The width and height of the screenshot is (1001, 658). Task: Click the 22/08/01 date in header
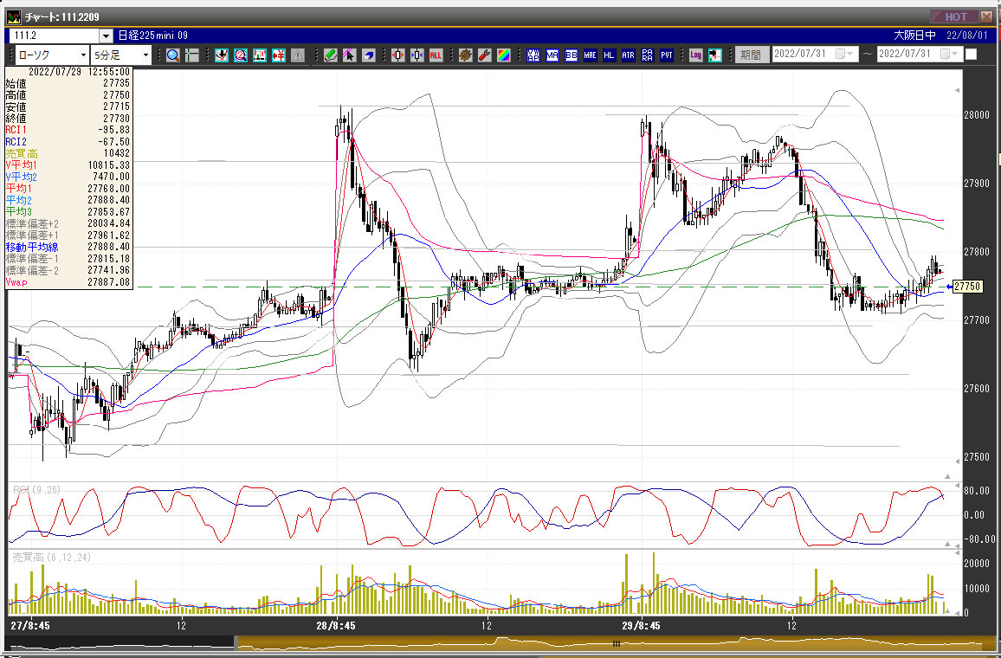click(x=966, y=35)
